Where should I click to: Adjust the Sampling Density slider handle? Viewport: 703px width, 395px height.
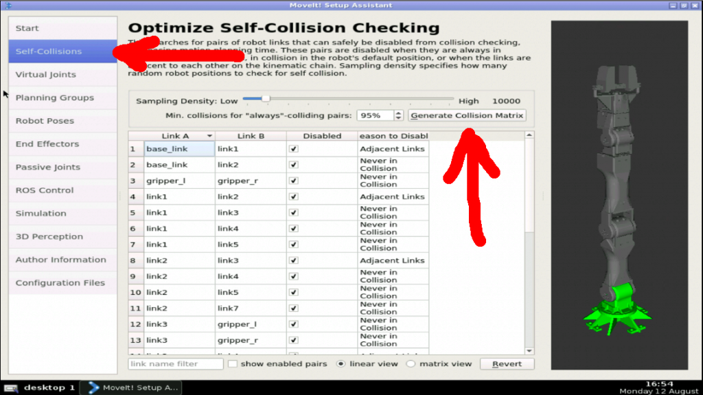(x=266, y=98)
